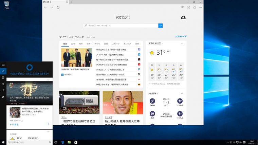Click the volume tray icon
The image size is (258, 145).
pos(234,142)
